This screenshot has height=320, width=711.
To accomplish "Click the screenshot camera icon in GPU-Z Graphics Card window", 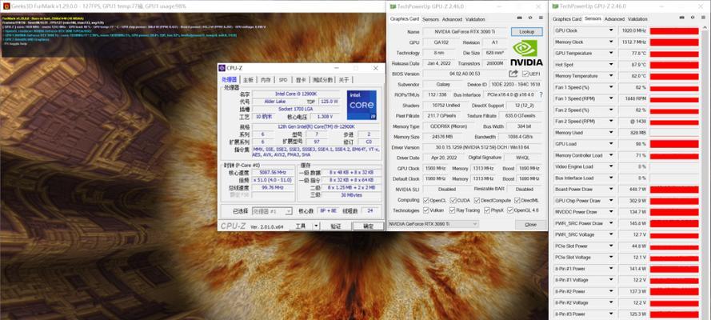I will click(x=521, y=19).
